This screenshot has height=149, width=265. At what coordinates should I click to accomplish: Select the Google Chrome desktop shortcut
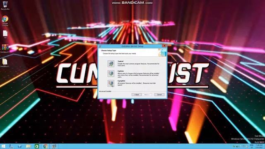tap(5, 21)
